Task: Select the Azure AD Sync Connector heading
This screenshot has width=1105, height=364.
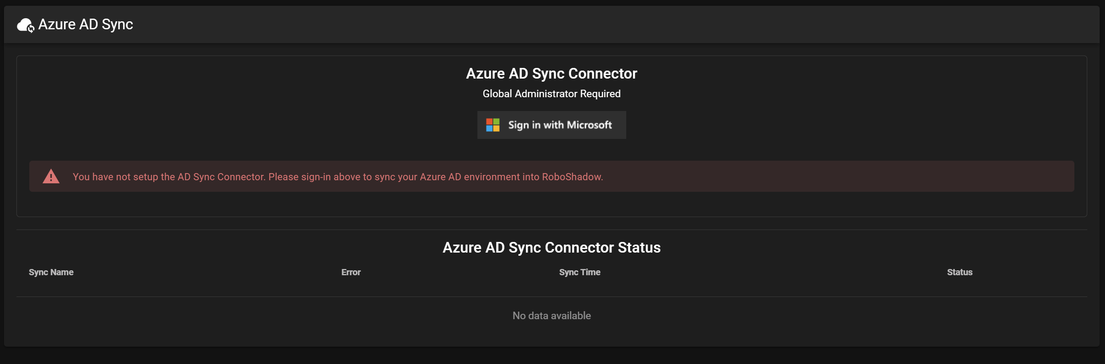Action: pyautogui.click(x=551, y=74)
